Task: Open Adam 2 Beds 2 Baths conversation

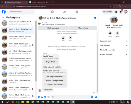Action: click(x=18, y=38)
